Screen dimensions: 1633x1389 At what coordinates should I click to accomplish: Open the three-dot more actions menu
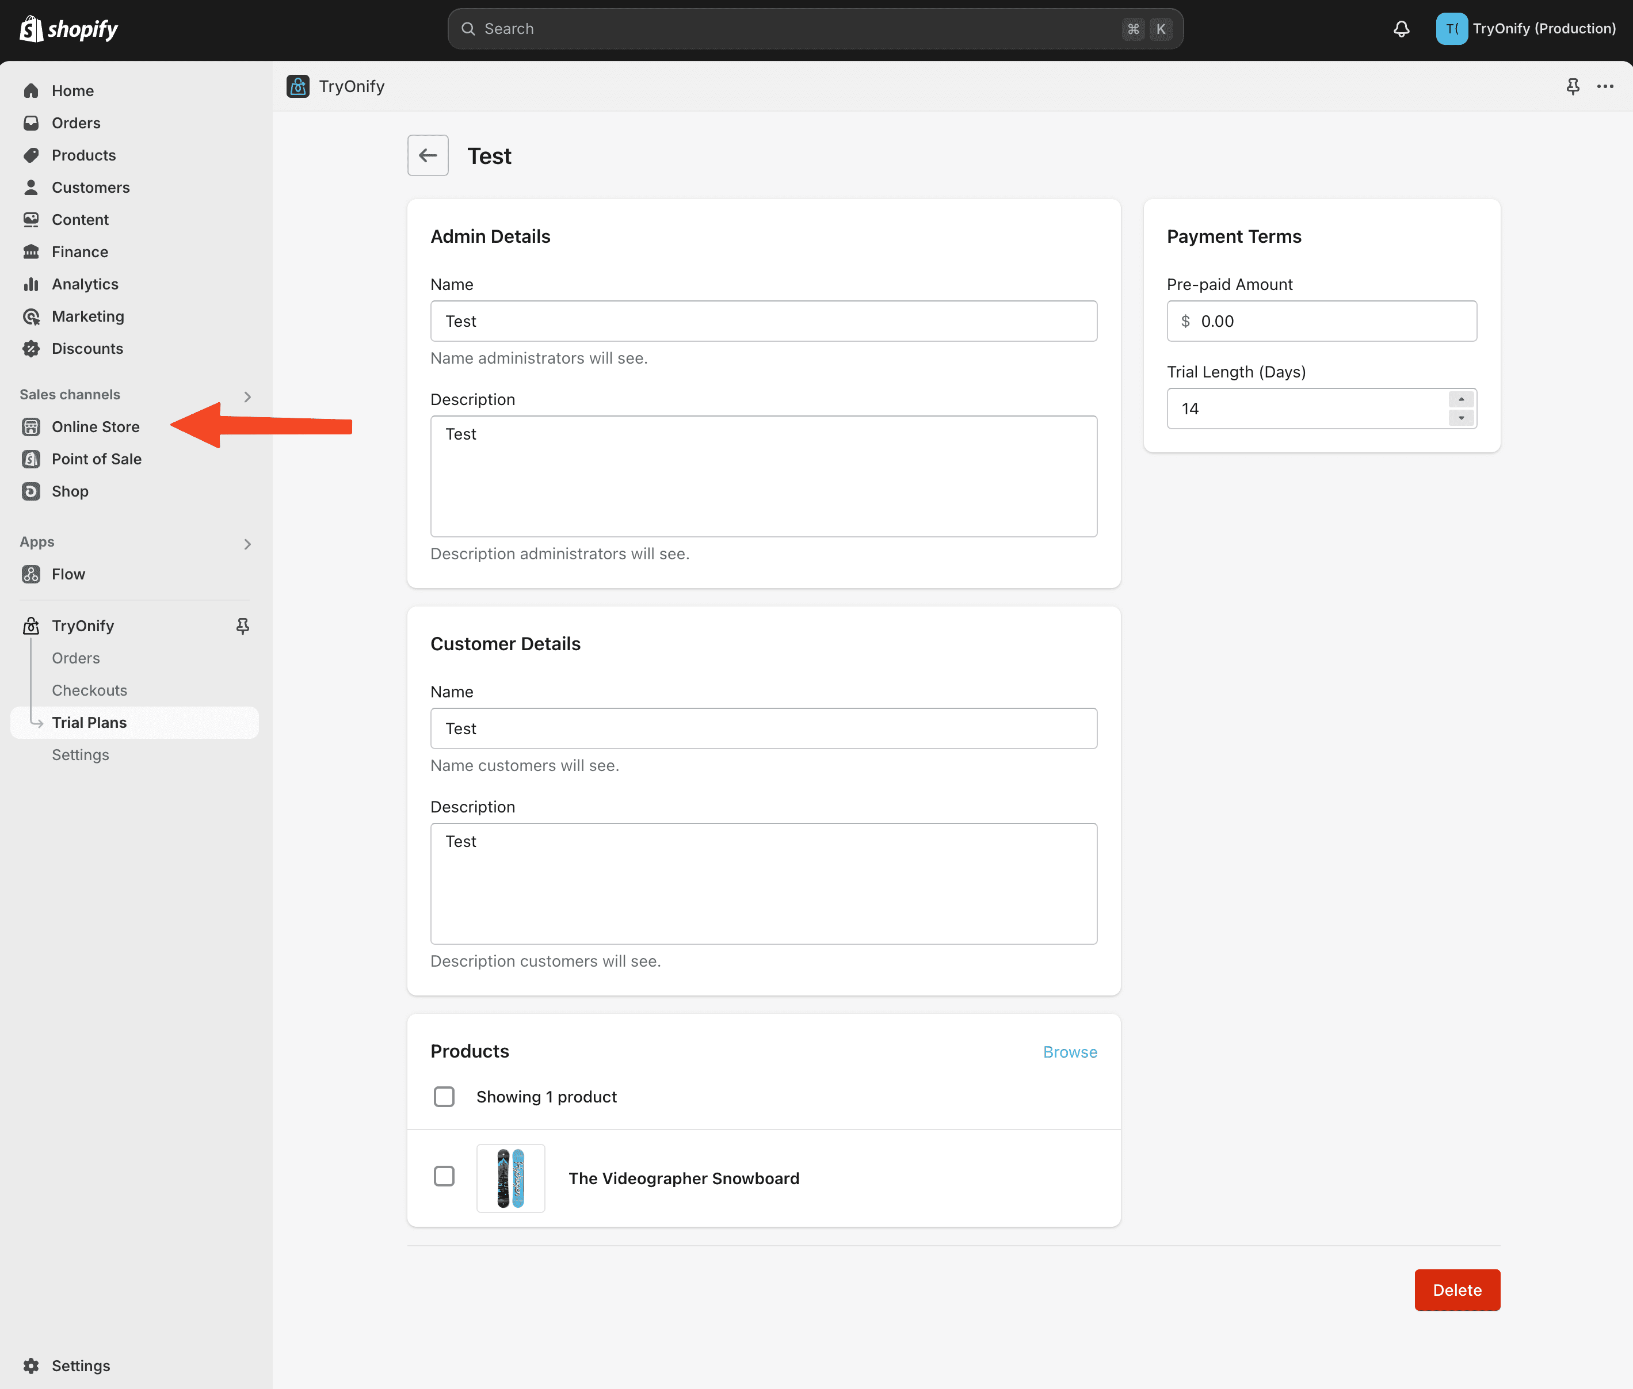click(1605, 87)
